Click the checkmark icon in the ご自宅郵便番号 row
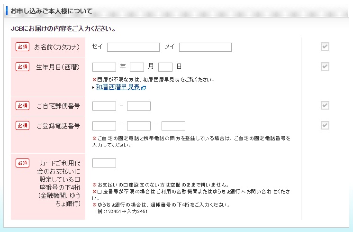This screenshot has width=353, height=232. pyautogui.click(x=325, y=105)
